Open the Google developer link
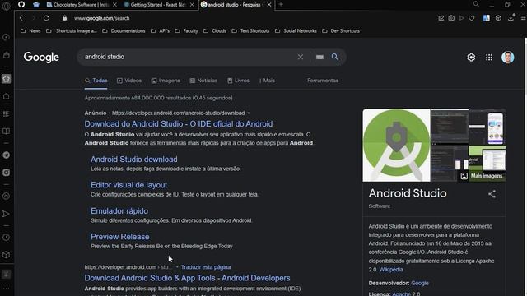 (420, 283)
